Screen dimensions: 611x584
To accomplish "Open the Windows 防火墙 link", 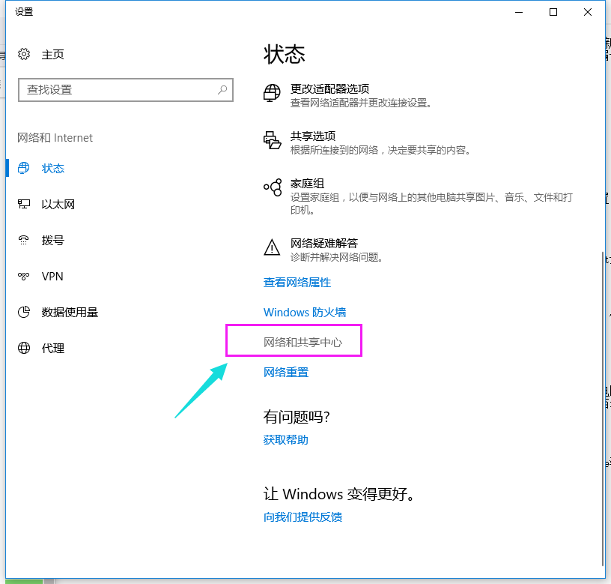I will (x=303, y=312).
